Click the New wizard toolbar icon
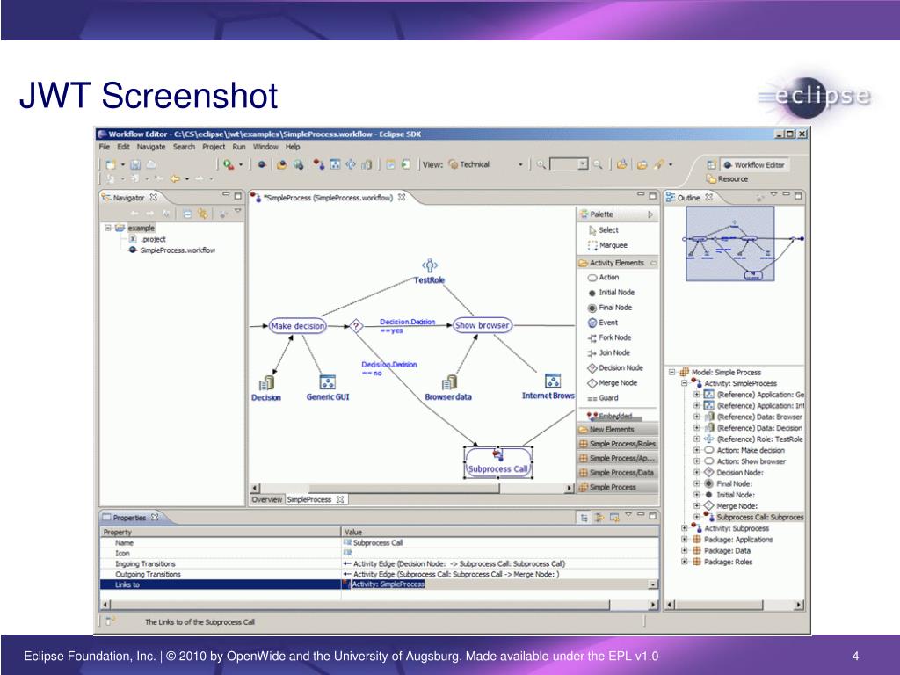 (112, 164)
